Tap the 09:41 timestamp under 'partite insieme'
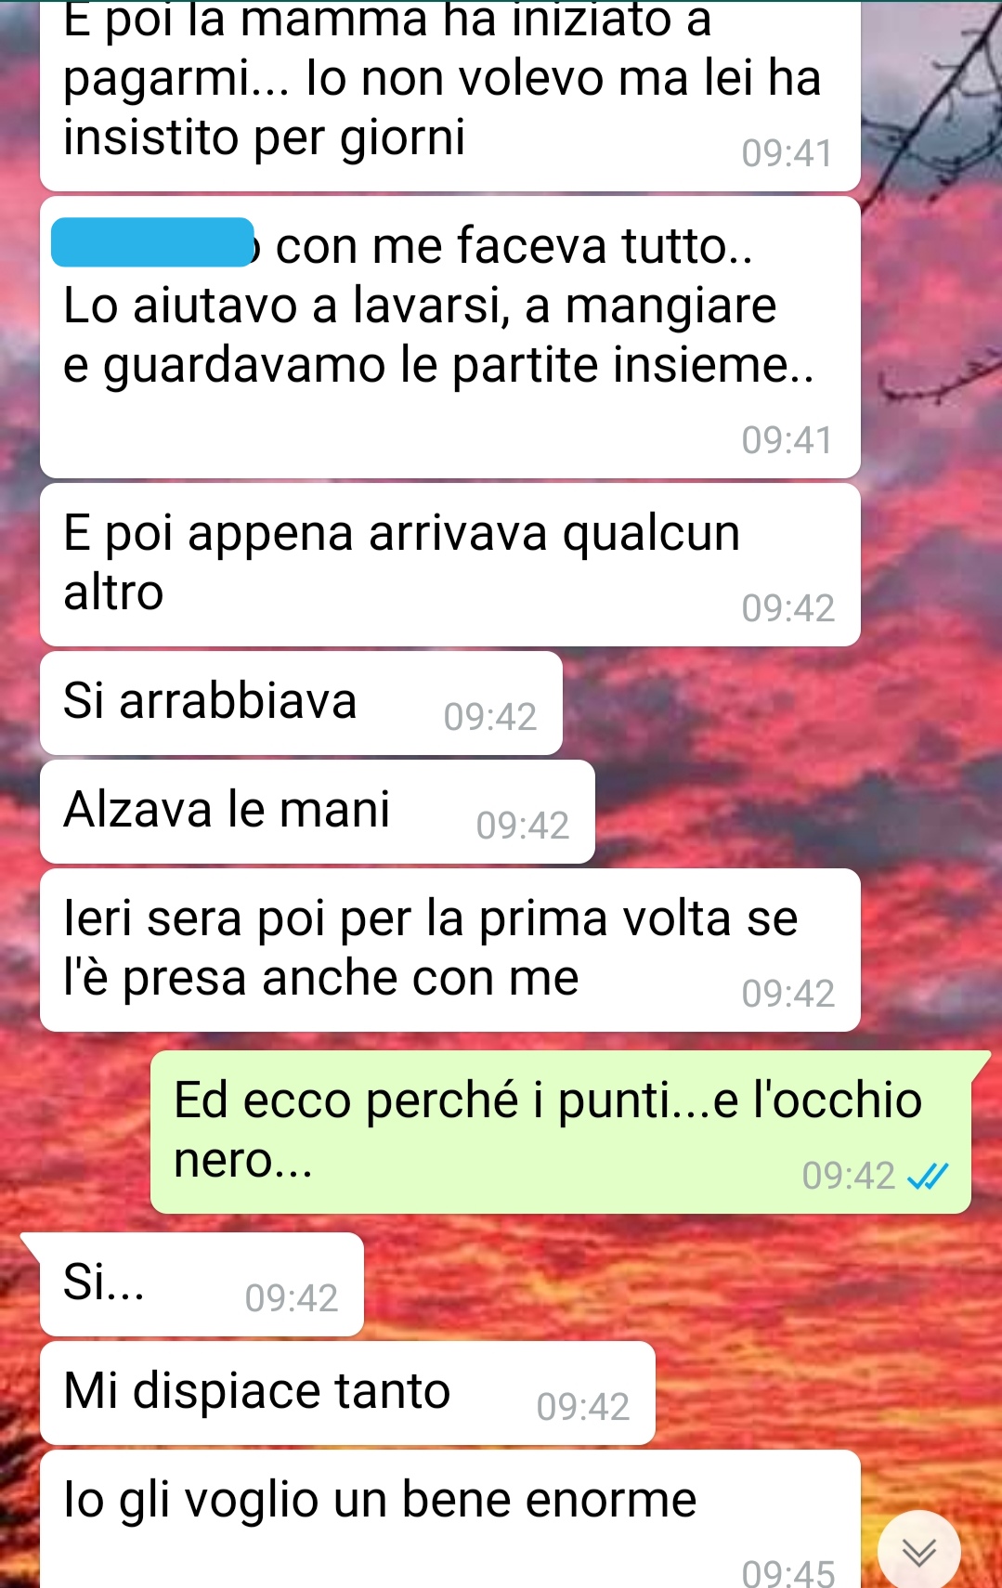 click(787, 440)
